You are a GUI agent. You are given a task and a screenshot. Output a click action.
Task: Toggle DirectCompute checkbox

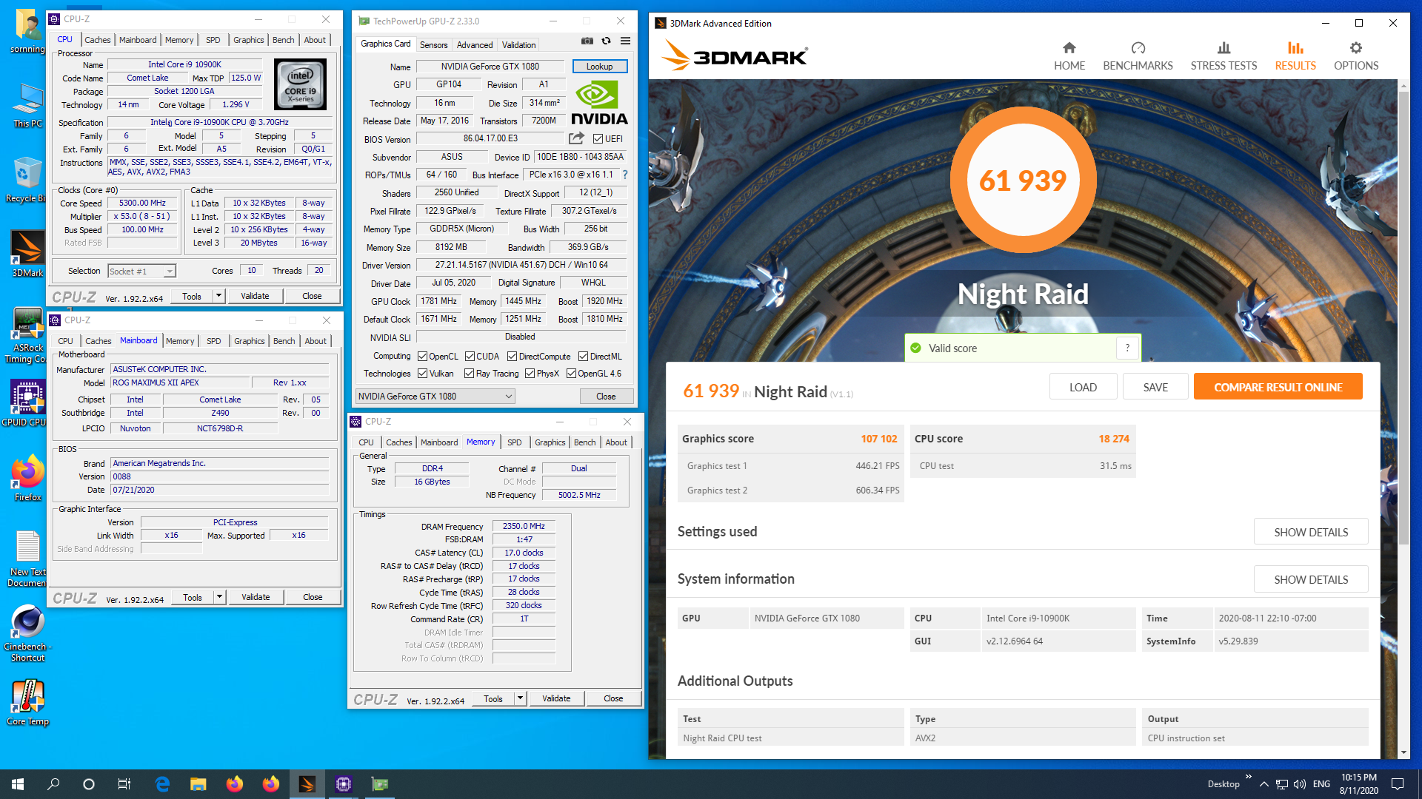pos(512,357)
